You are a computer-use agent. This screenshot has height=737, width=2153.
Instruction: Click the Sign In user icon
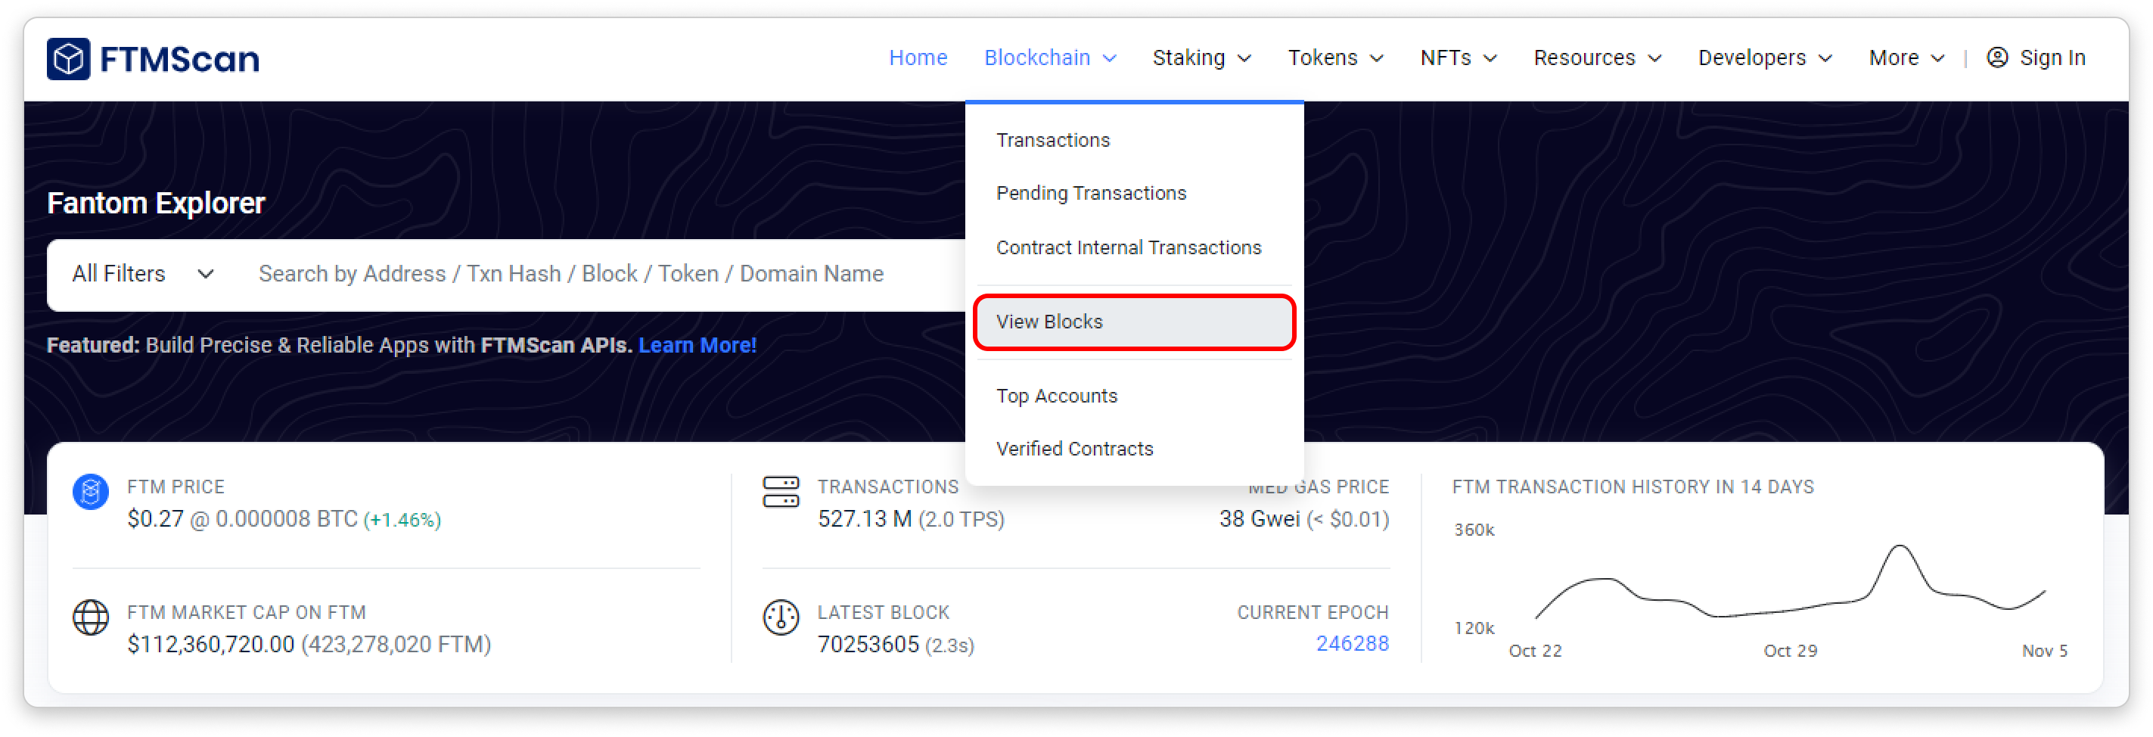click(1996, 58)
